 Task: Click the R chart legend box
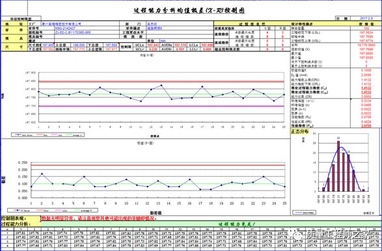tap(53, 210)
